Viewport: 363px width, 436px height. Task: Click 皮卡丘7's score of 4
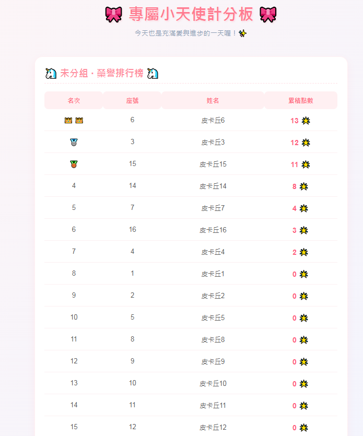pos(294,208)
